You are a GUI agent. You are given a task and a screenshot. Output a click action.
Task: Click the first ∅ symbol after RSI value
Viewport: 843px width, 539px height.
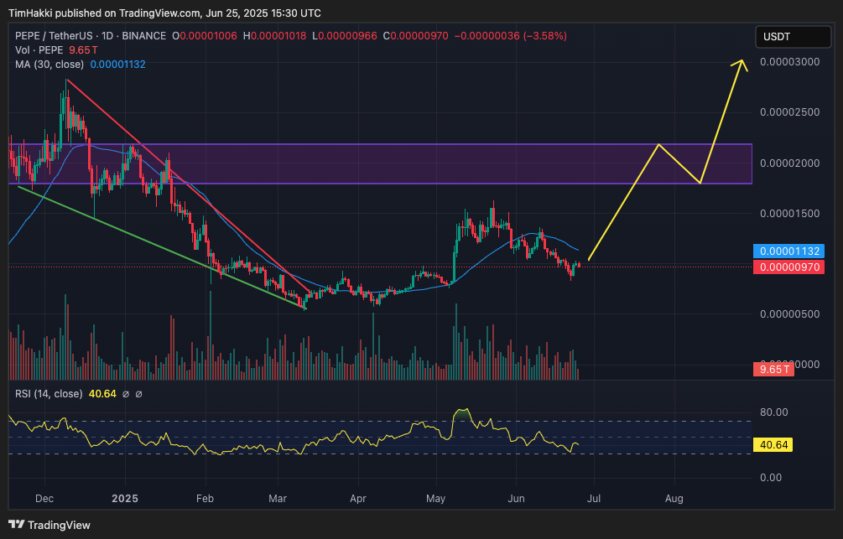coord(126,394)
